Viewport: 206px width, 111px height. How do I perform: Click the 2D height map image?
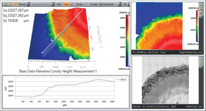pos(159,26)
